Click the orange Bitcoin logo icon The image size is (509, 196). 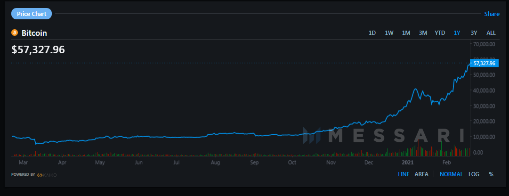click(x=14, y=33)
